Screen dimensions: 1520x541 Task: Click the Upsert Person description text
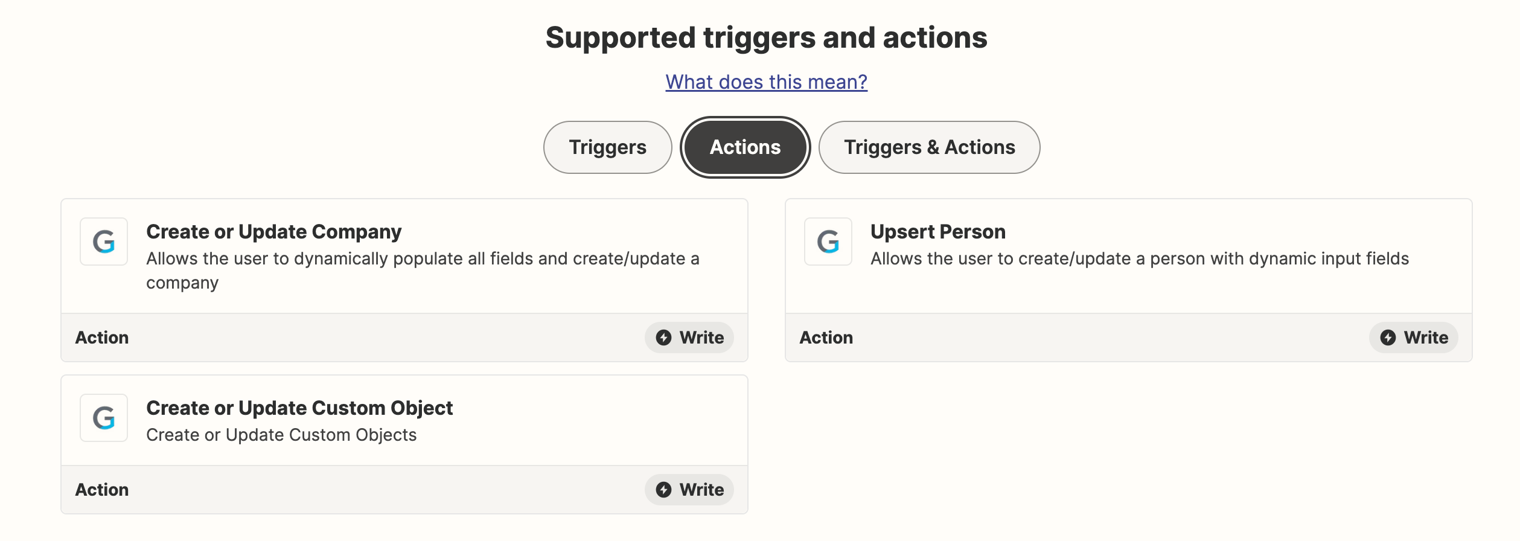1140,259
